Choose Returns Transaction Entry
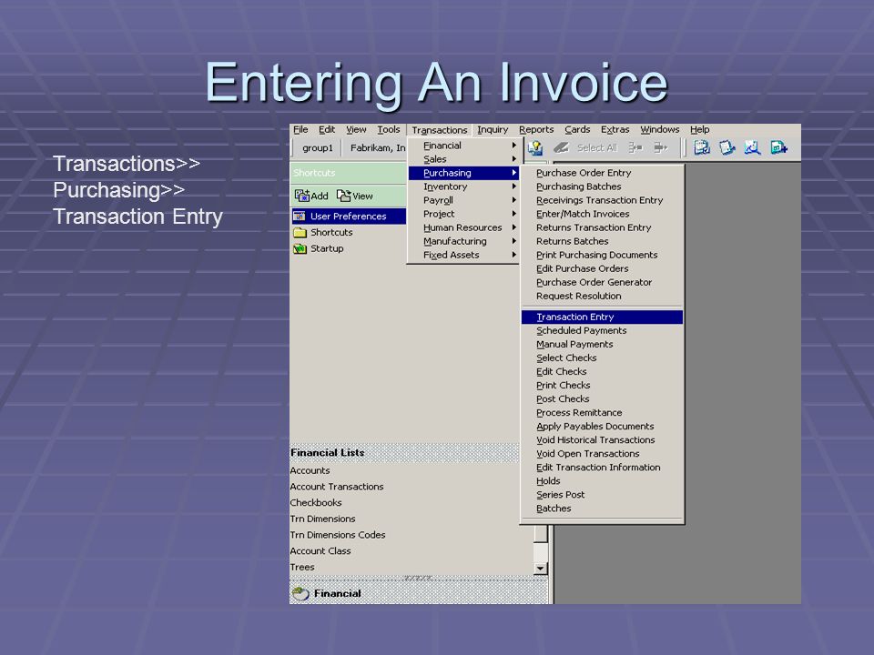Screen dimensions: 874x655 (602, 227)
